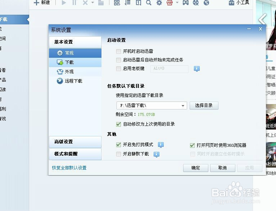This screenshot has height=211, width=276.
Task: Click the globe browser icon in toolbar
Action: click(x=206, y=3)
